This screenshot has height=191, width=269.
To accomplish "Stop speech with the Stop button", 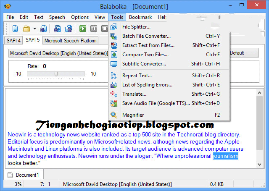I will (105, 29).
